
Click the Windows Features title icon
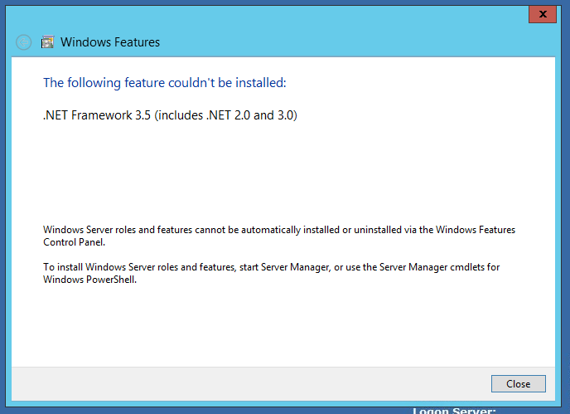pos(47,42)
